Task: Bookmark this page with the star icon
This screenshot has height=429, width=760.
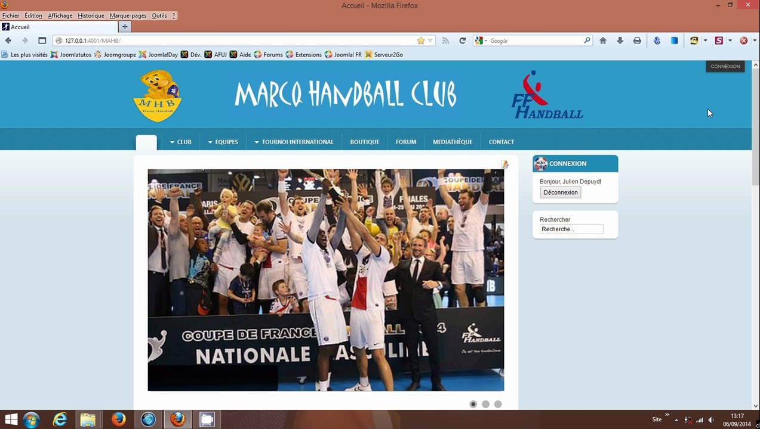Action: [421, 41]
